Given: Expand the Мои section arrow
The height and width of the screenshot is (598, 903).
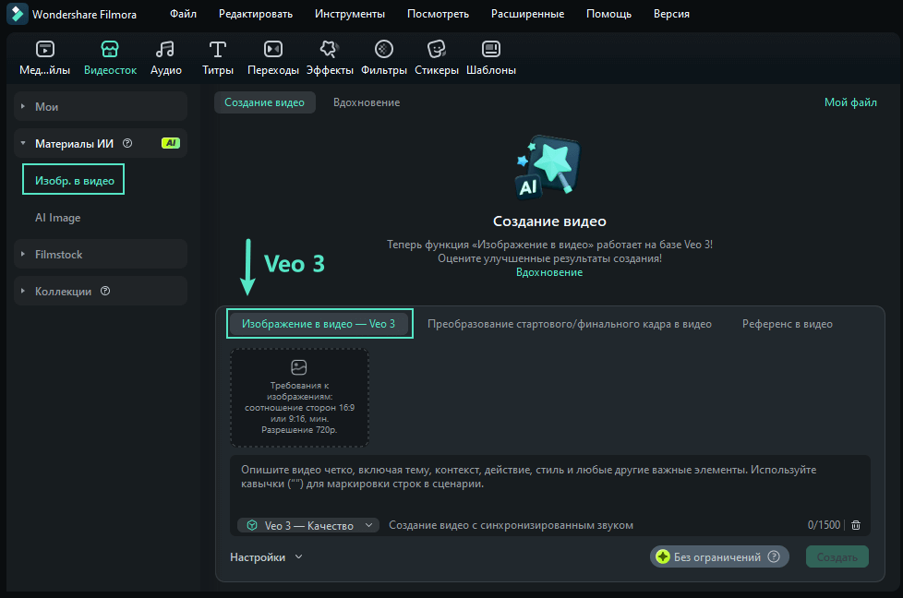Looking at the screenshot, I should point(23,106).
